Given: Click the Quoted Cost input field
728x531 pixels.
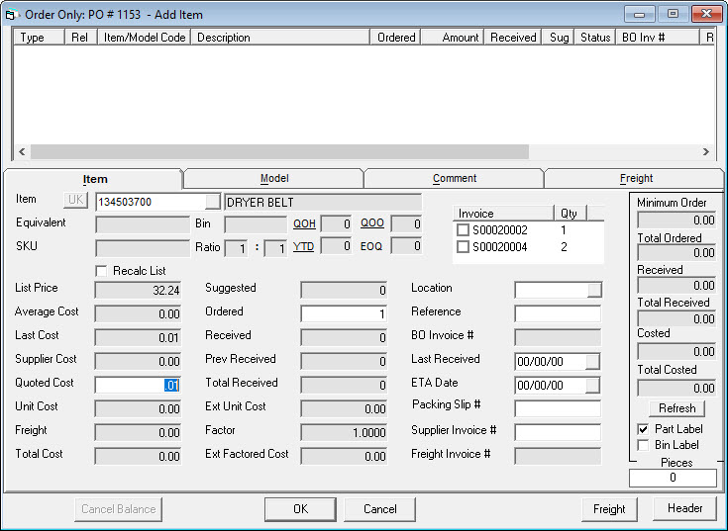Looking at the screenshot, I should pyautogui.click(x=138, y=385).
